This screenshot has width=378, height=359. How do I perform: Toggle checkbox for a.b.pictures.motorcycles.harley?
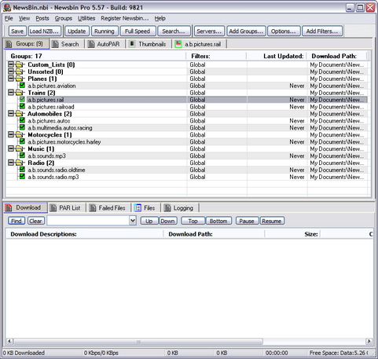(x=22, y=141)
